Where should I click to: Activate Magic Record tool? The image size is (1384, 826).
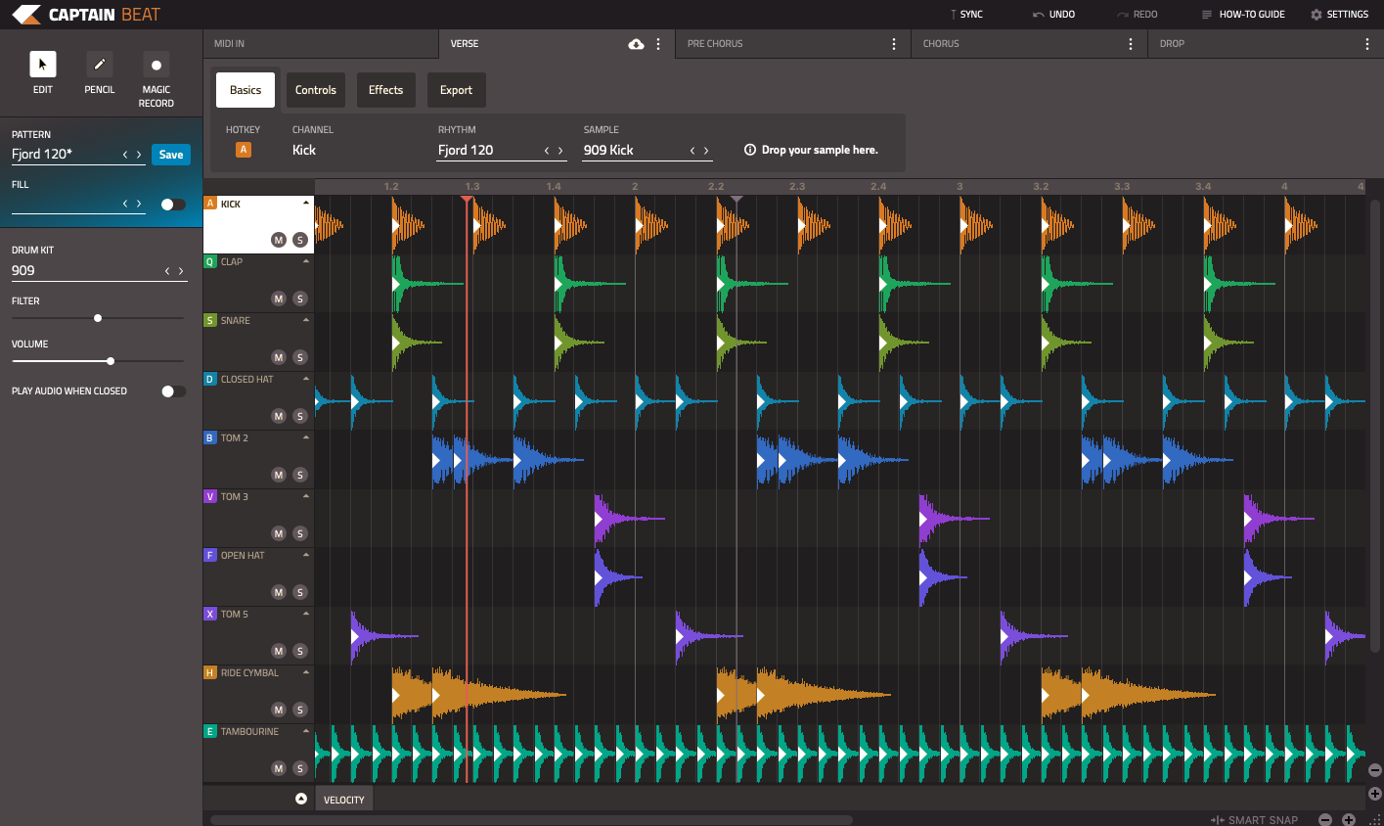156,65
